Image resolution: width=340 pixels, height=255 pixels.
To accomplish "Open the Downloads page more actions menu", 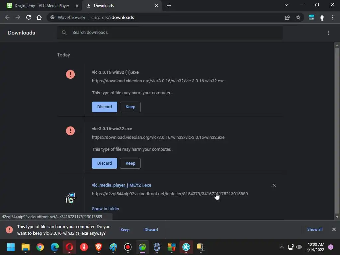I will [x=328, y=33].
